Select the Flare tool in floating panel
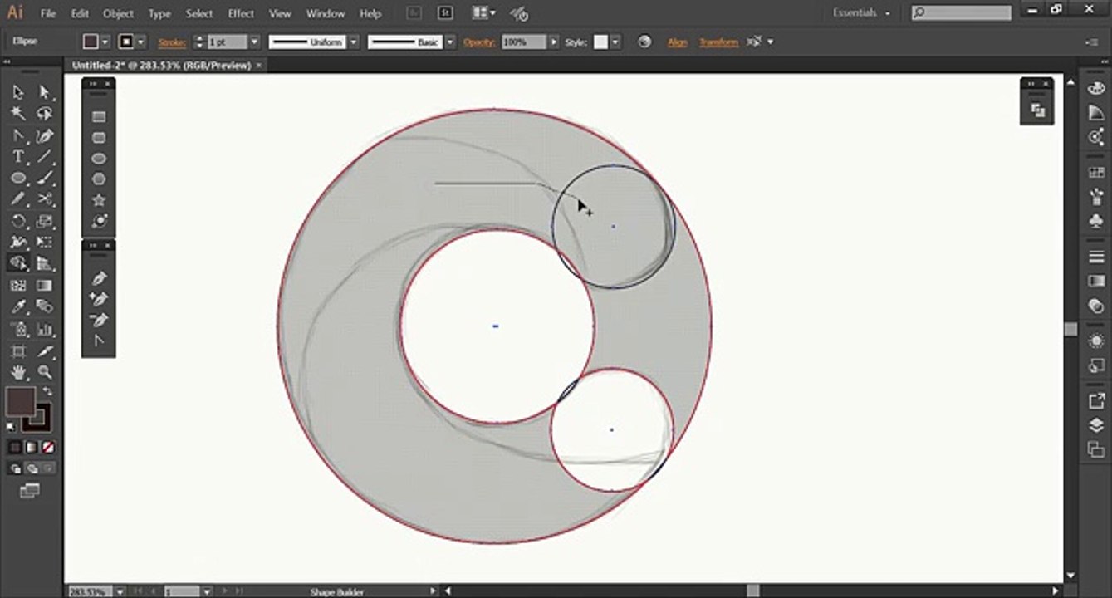1112x598 pixels. click(99, 221)
